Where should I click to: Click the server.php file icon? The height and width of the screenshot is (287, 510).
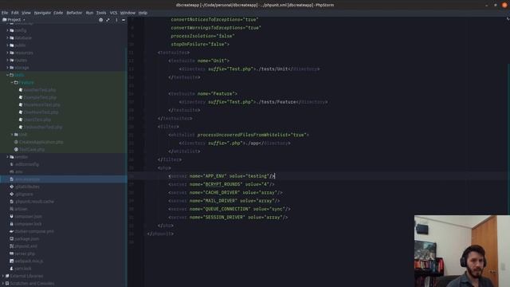click(x=12, y=254)
